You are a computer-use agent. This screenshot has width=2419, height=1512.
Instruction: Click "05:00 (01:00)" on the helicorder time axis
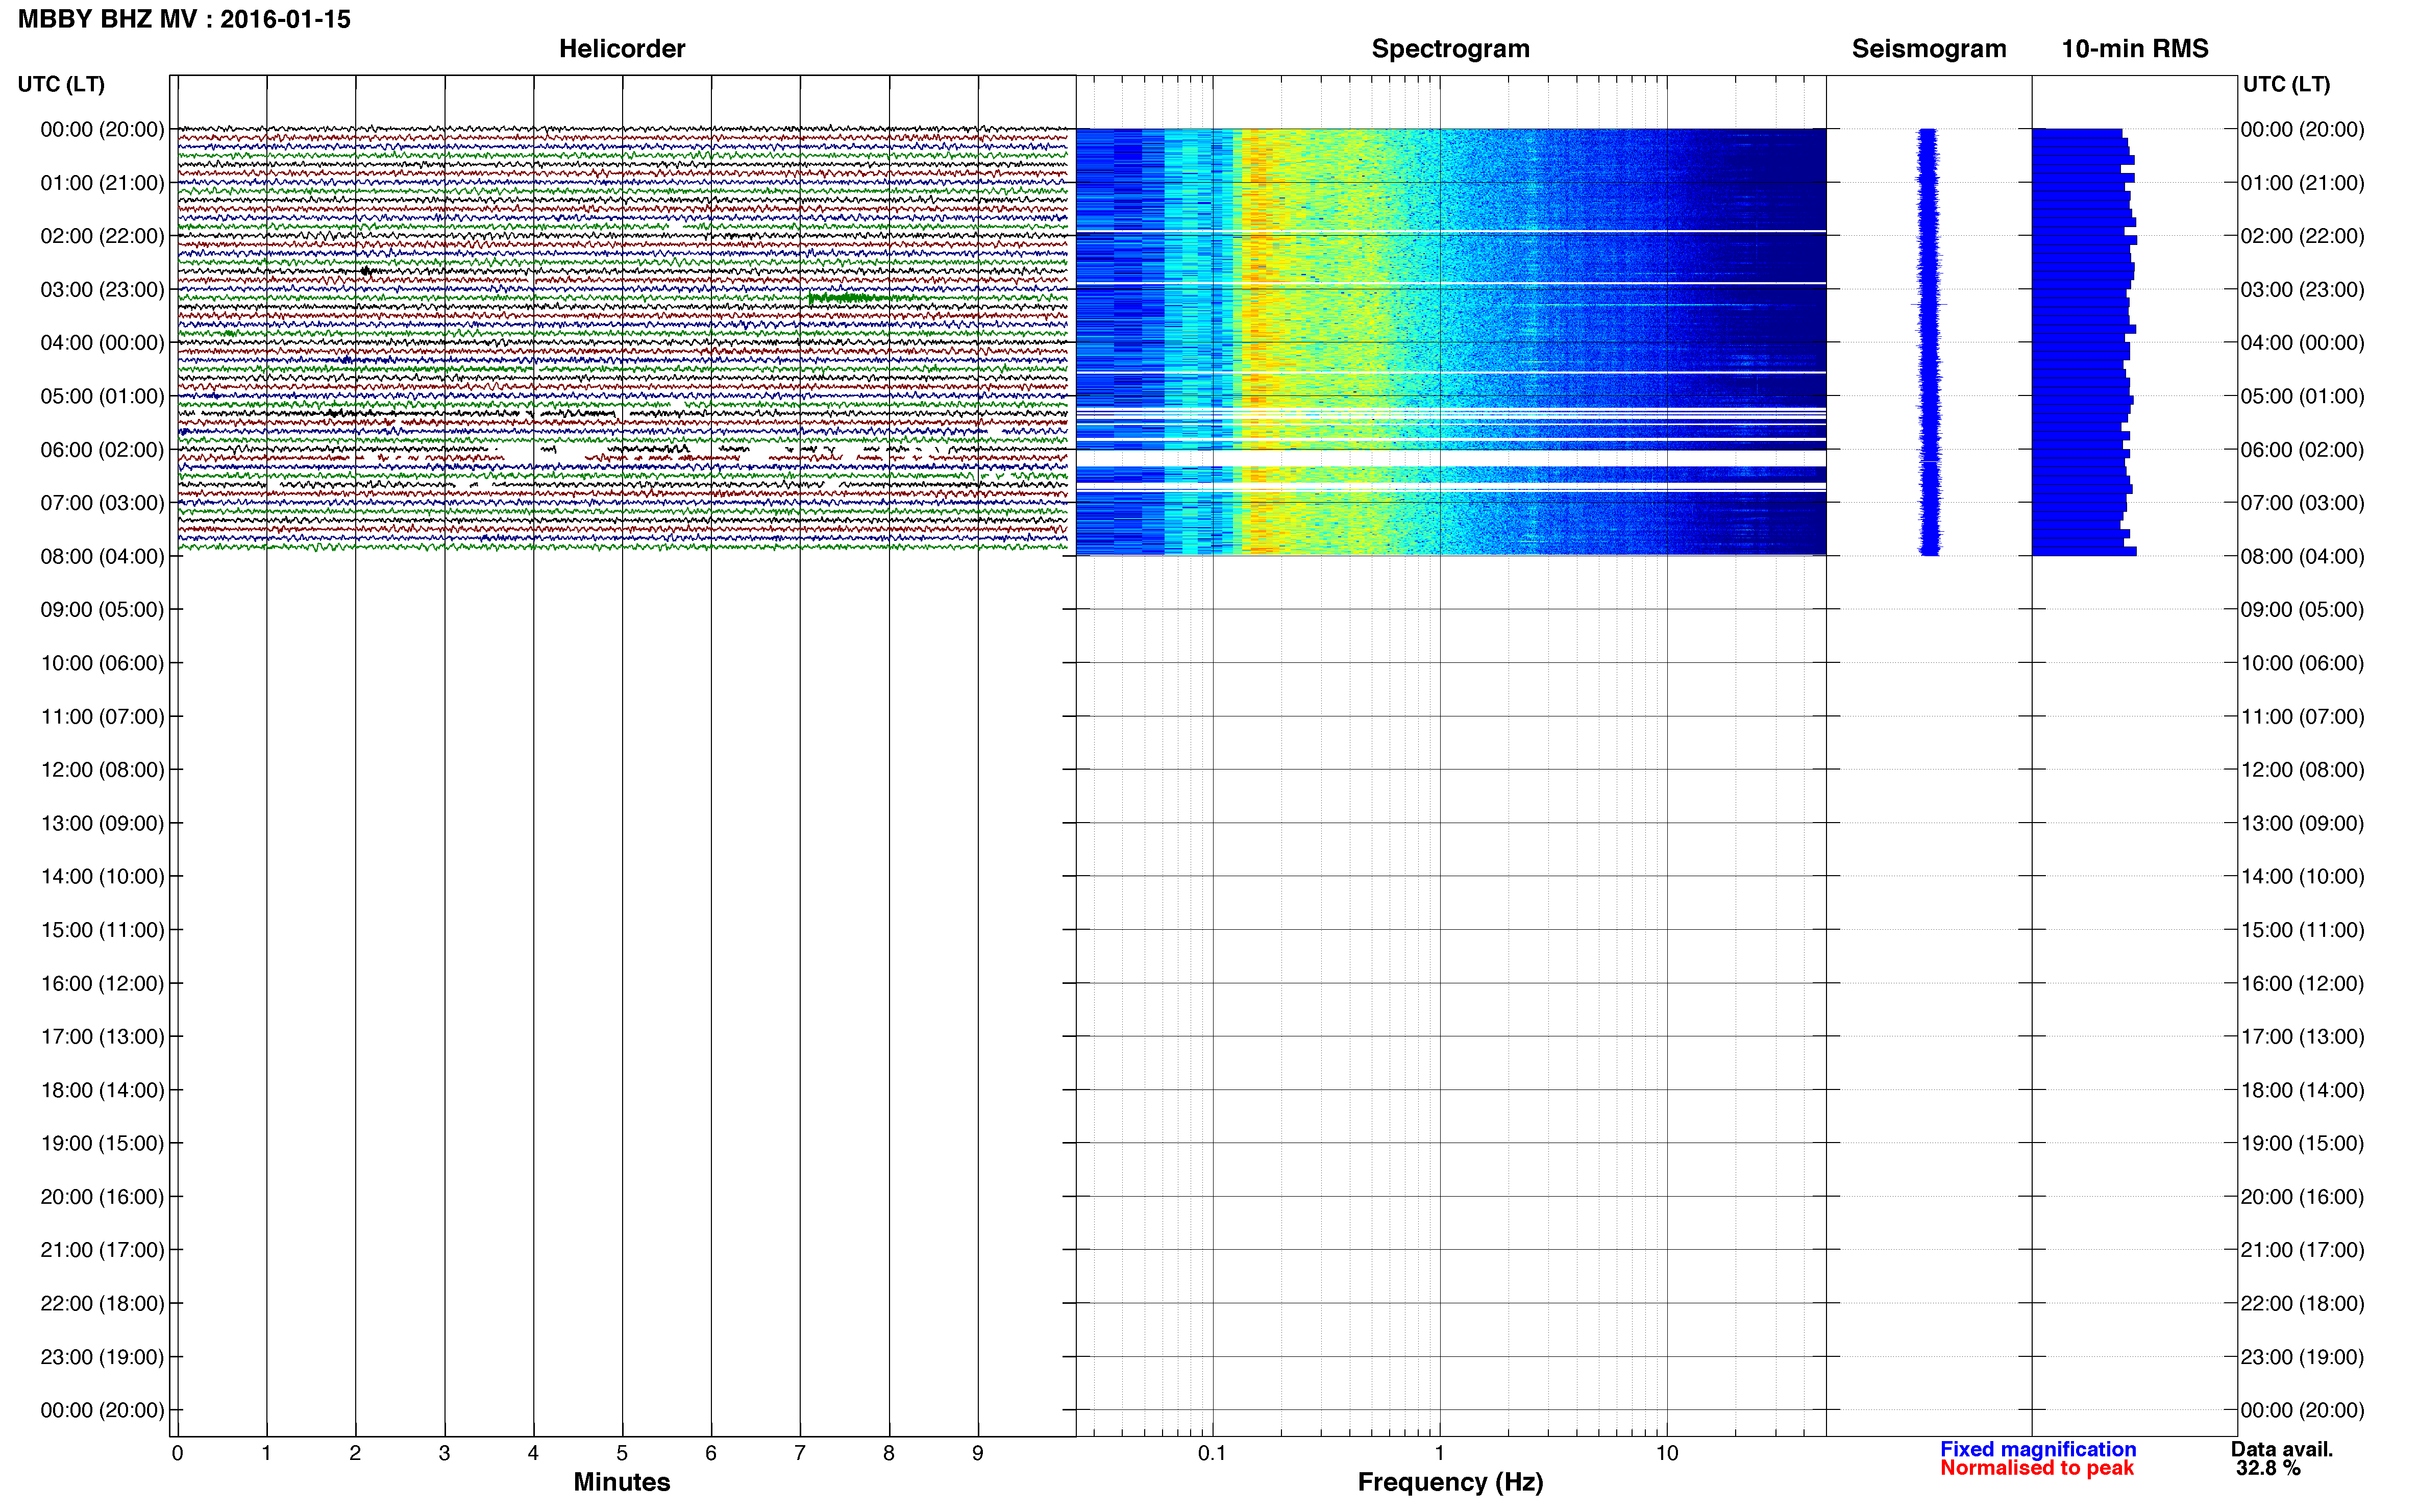pyautogui.click(x=102, y=396)
